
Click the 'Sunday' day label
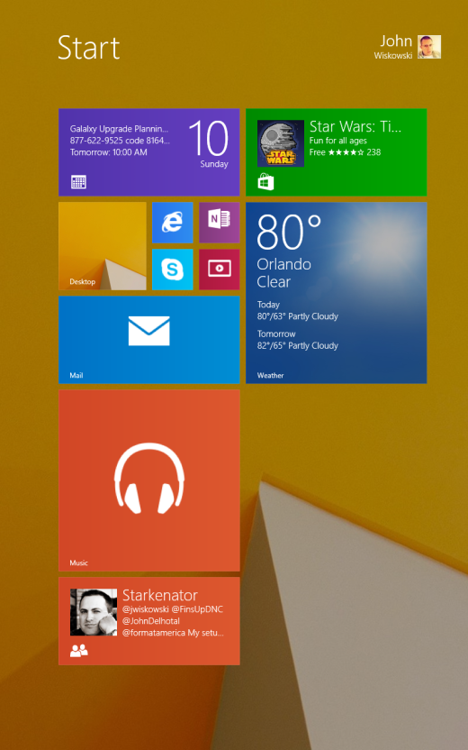pos(214,164)
